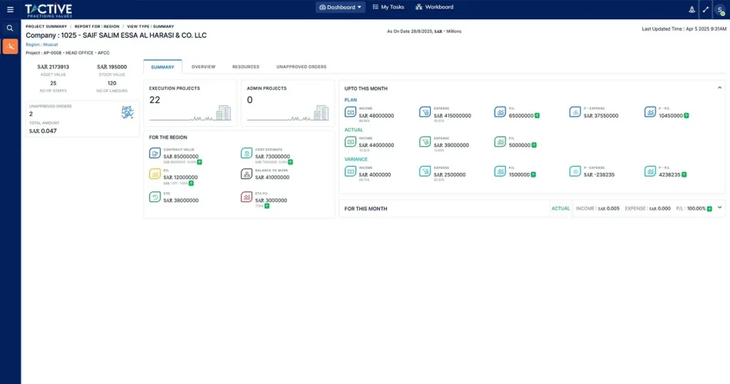Click the Contract Value icon

click(155, 153)
